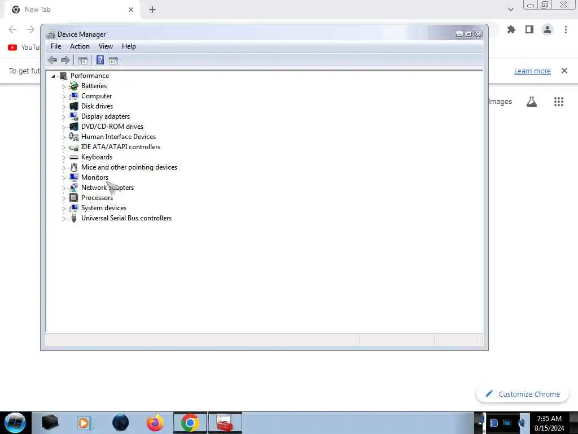
Task: Open Chrome profile avatar icon
Action: pyautogui.click(x=548, y=29)
